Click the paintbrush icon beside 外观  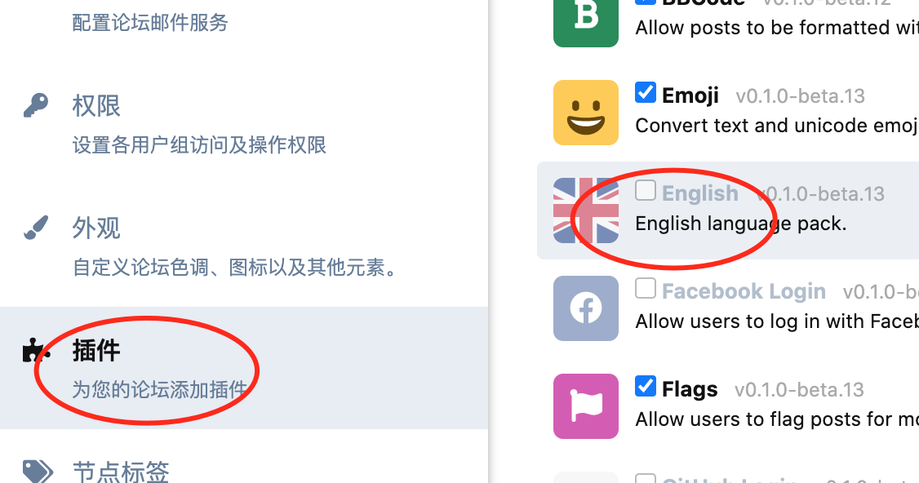coord(36,228)
